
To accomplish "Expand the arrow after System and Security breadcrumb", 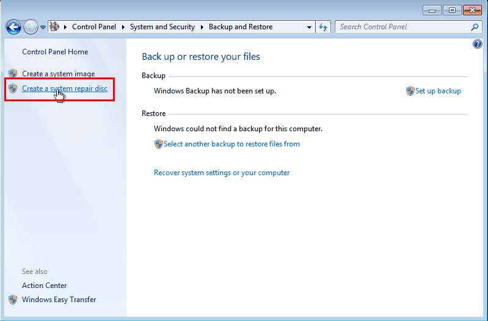I will pos(202,27).
